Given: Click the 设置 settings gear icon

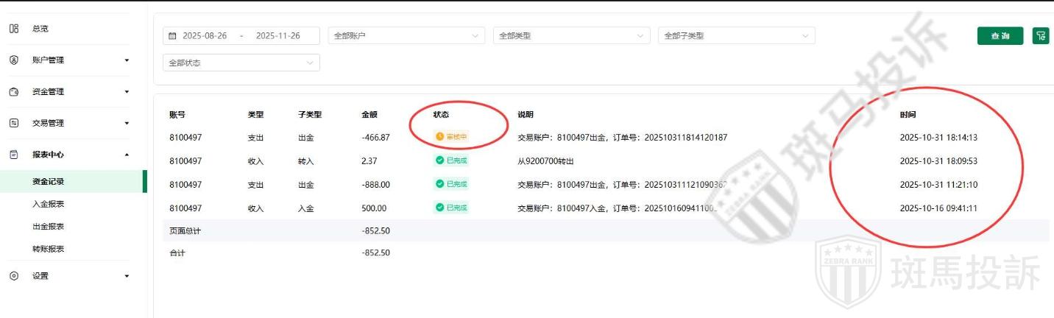Looking at the screenshot, I should pos(13,276).
